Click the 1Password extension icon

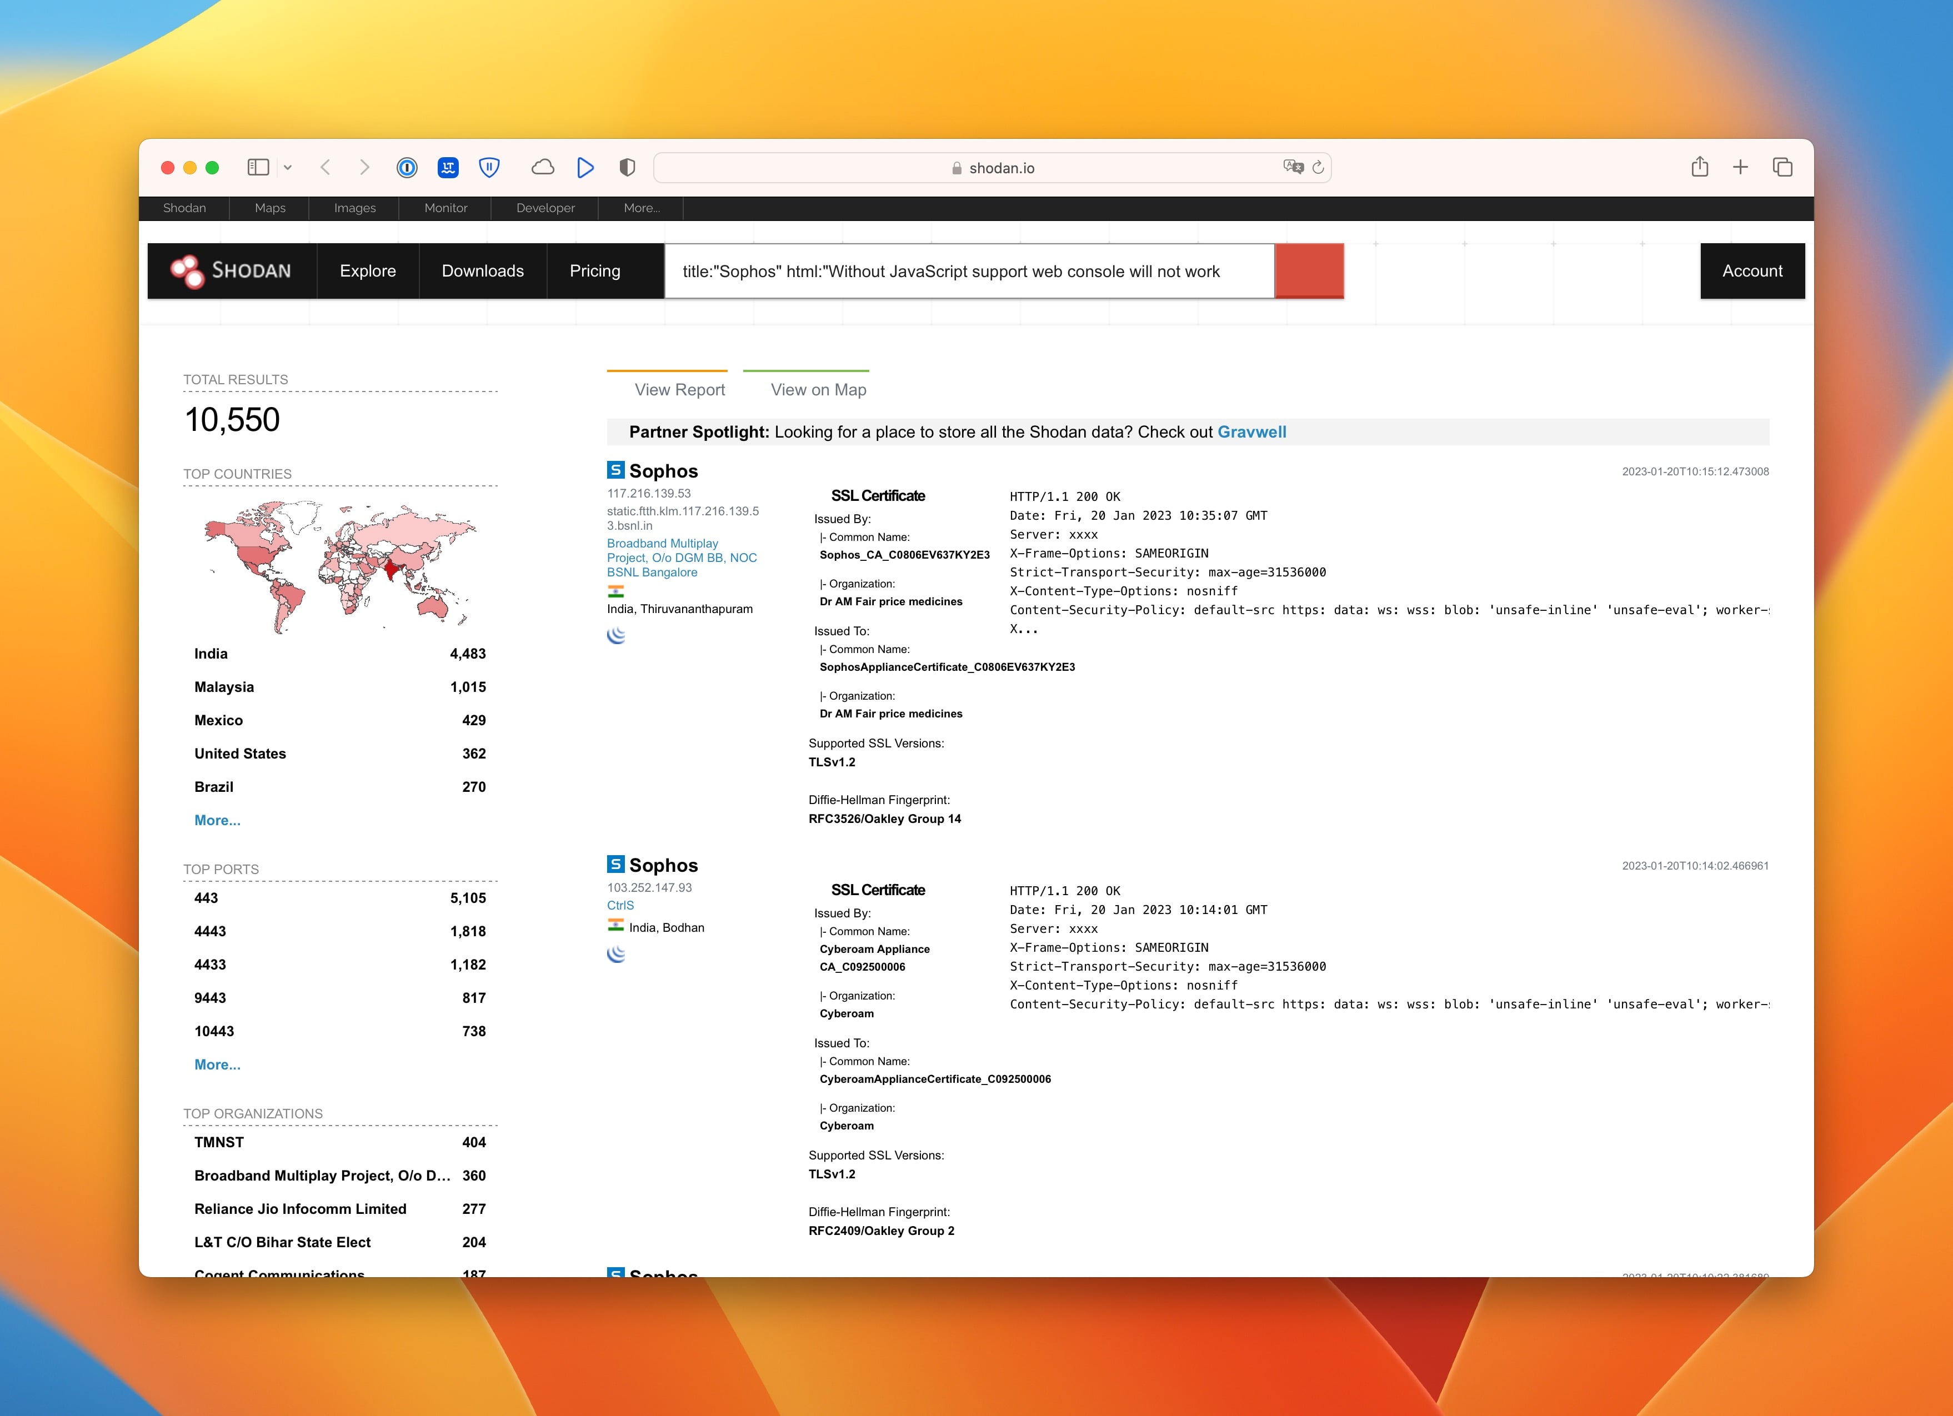click(407, 168)
